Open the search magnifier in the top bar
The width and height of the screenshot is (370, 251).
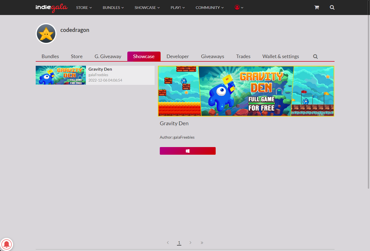tap(332, 7)
